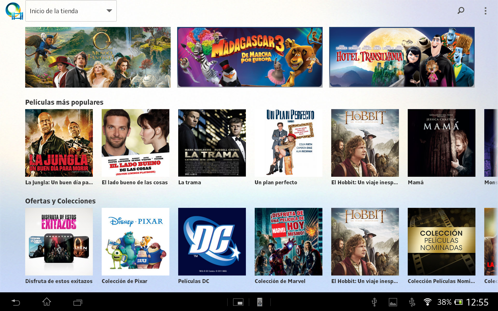Tap the remote control icon in navigation bar
This screenshot has height=311, width=498.
(x=260, y=302)
